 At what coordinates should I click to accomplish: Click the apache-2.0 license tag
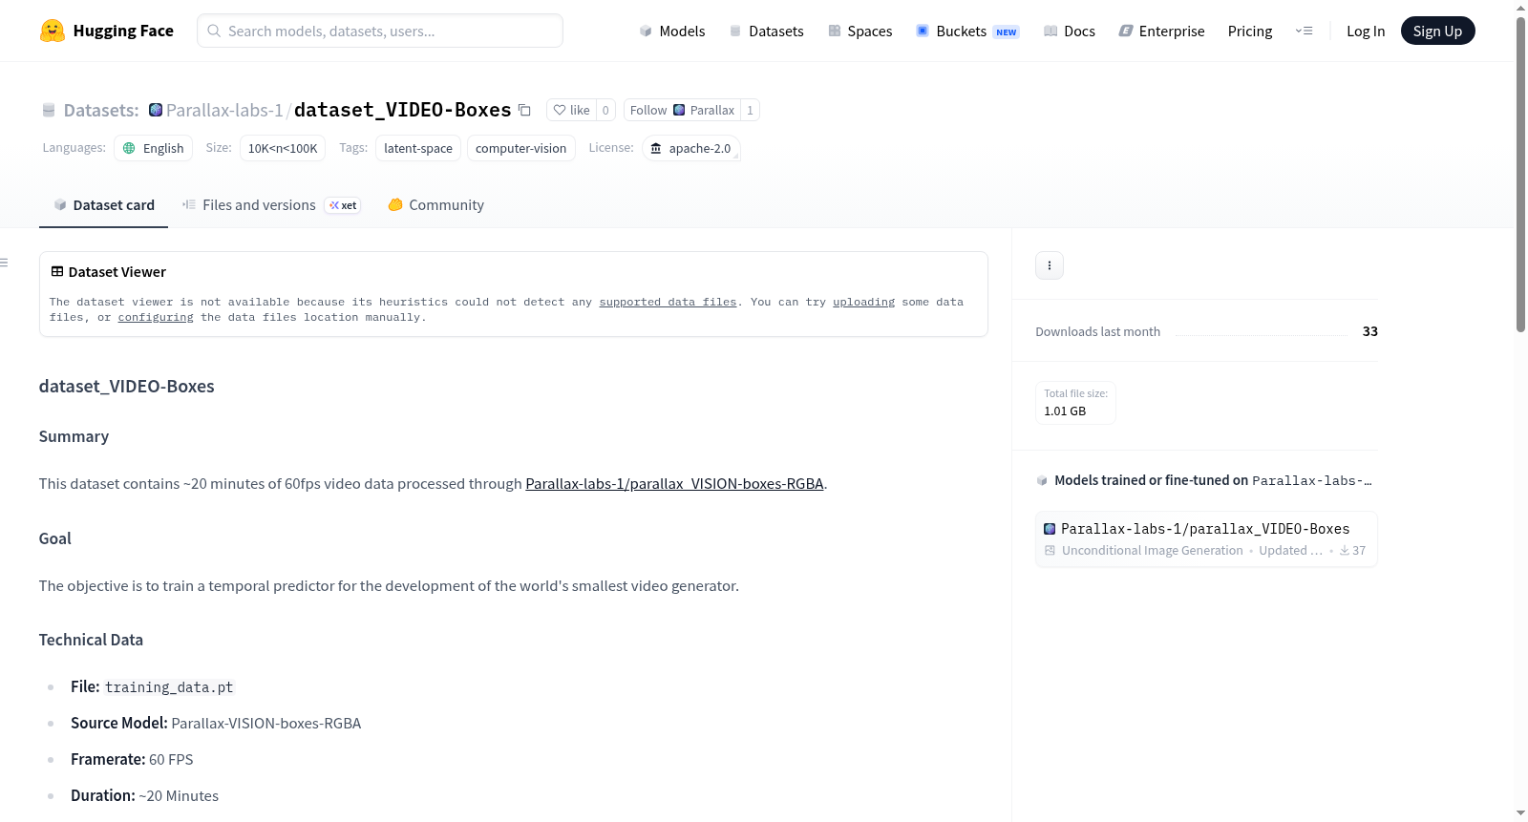690,148
